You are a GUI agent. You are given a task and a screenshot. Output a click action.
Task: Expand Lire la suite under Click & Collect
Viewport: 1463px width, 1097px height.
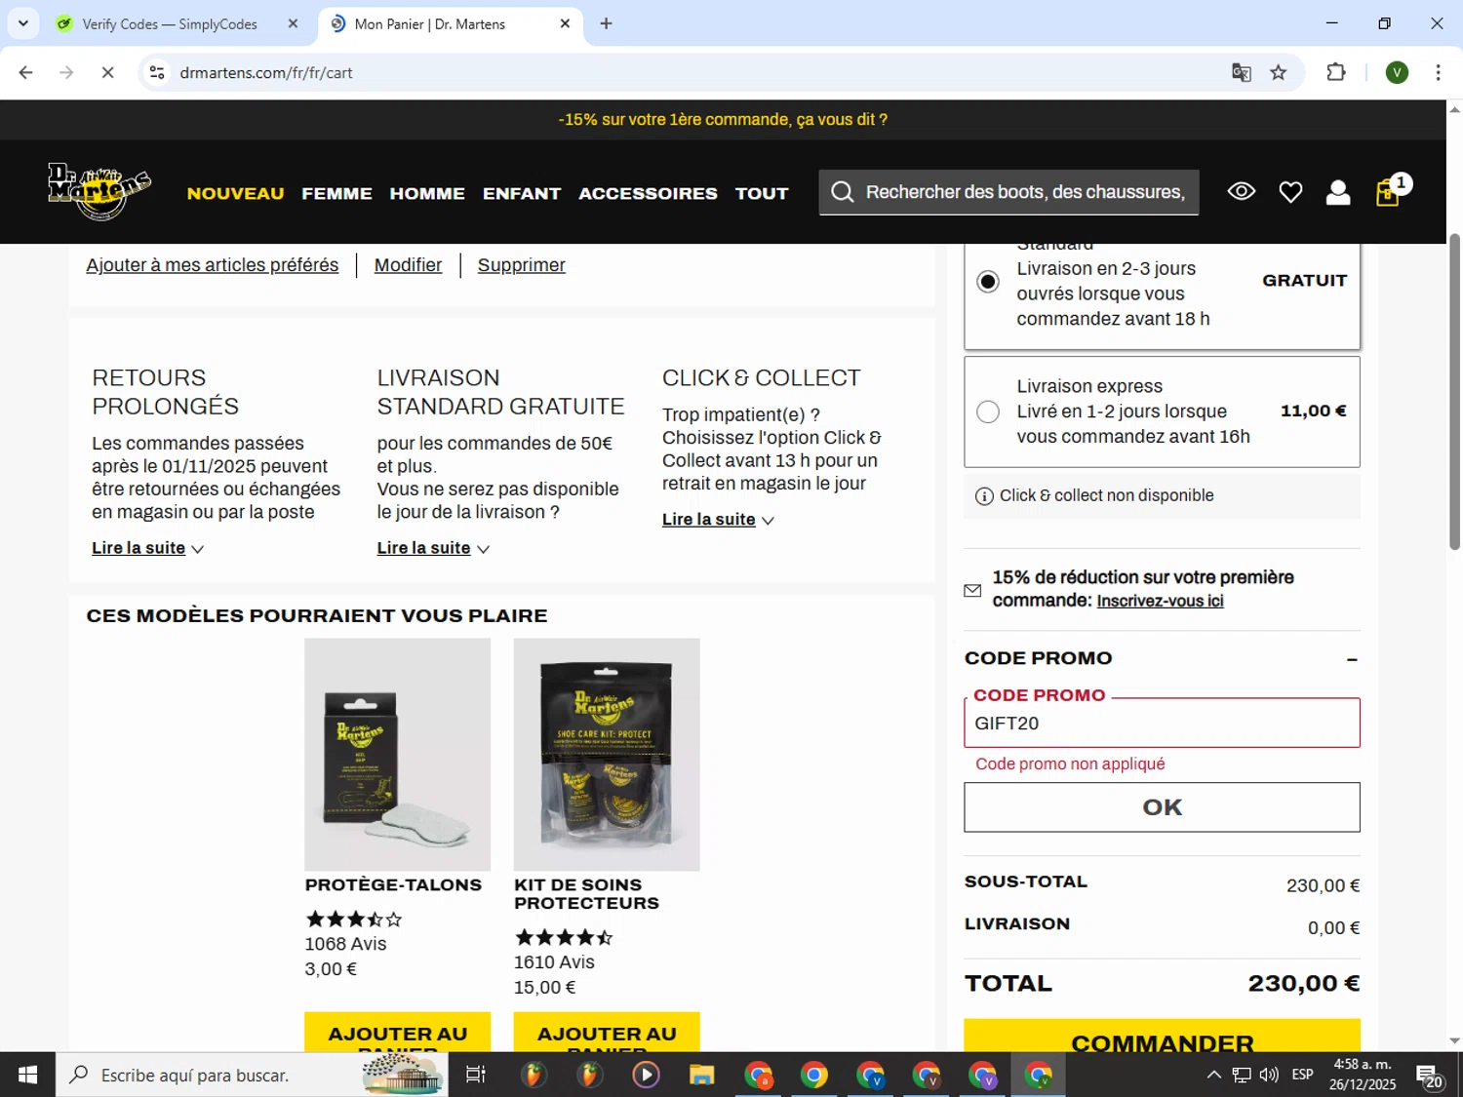[x=718, y=520]
